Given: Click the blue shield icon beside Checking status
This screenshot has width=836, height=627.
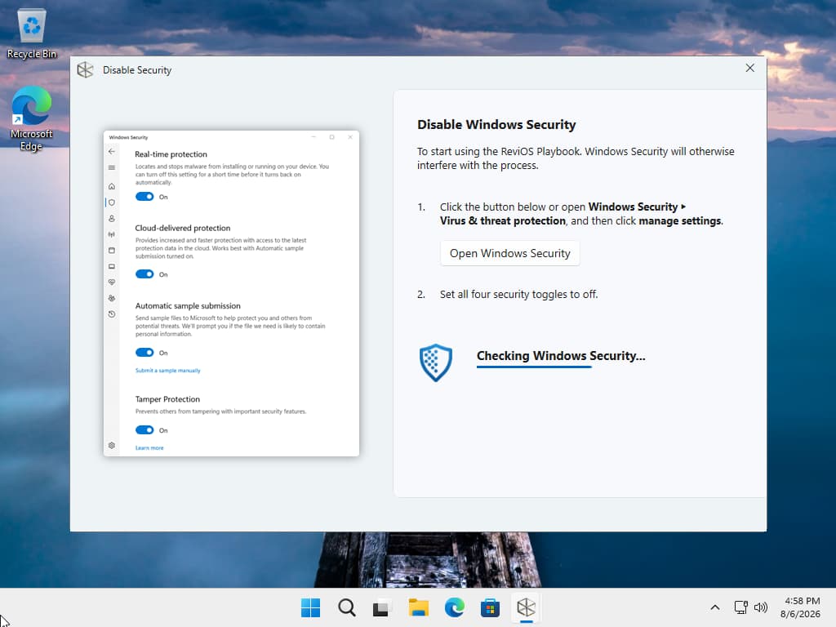Looking at the screenshot, I should 436,362.
